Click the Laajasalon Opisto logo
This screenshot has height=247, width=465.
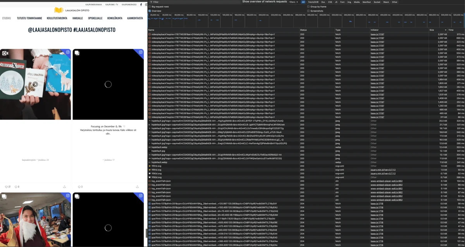(x=58, y=10)
